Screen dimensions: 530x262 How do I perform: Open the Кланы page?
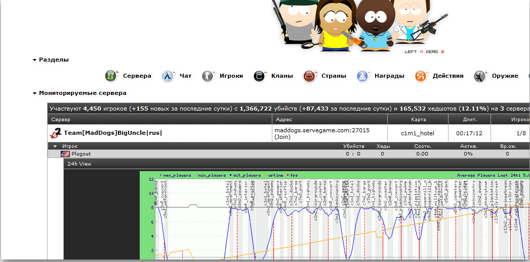pos(282,76)
